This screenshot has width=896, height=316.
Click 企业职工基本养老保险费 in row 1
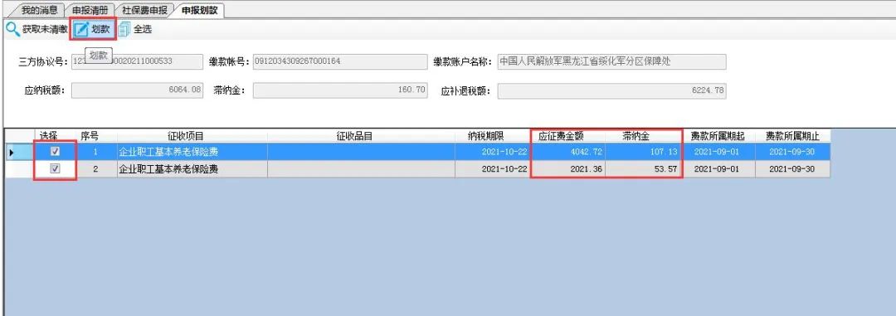click(168, 152)
